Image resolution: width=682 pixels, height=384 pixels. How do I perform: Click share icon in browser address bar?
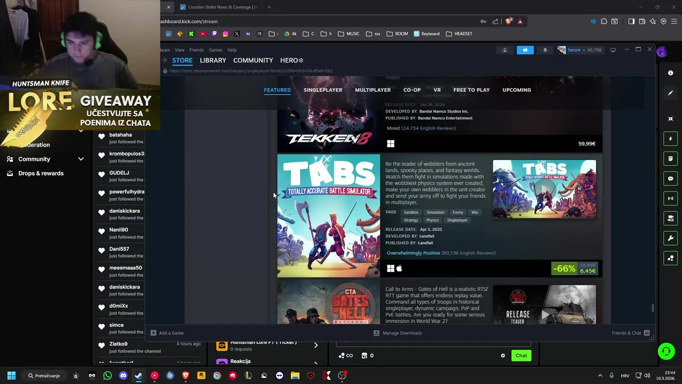point(496,21)
